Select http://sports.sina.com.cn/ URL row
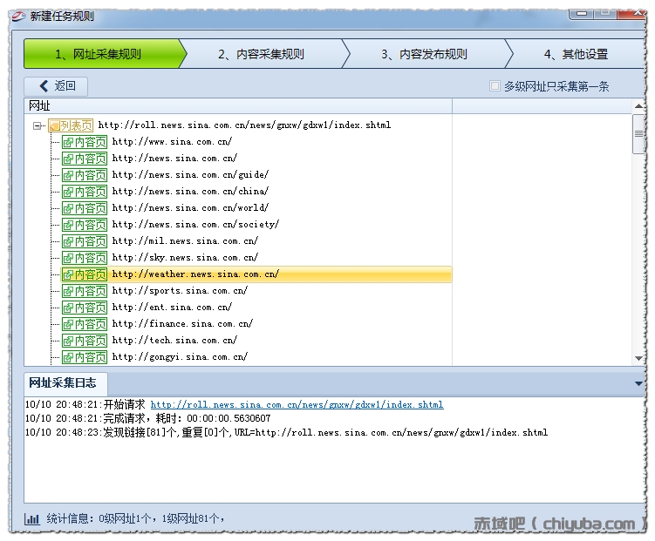The width and height of the screenshot is (655, 541). pyautogui.click(x=180, y=291)
